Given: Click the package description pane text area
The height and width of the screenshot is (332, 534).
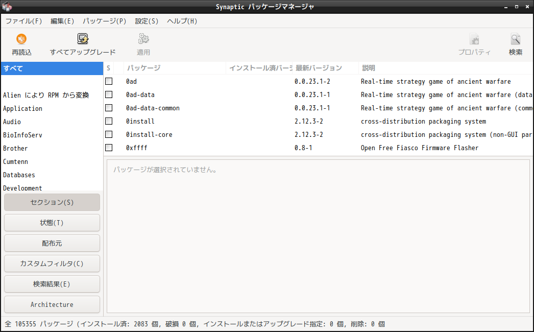Looking at the screenshot, I should pos(318,236).
